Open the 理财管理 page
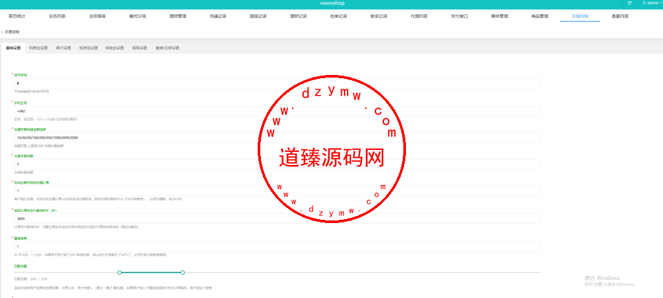This screenshot has width=663, height=298. [x=177, y=16]
